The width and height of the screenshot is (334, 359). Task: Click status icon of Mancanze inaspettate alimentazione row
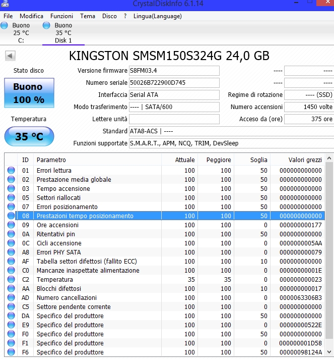point(11,270)
